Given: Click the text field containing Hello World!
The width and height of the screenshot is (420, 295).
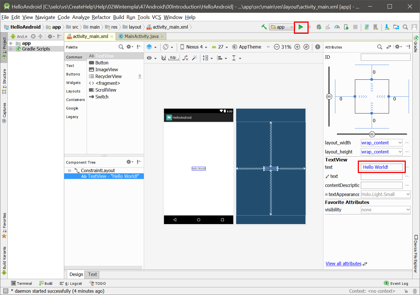Looking at the screenshot, I should coord(382,167).
